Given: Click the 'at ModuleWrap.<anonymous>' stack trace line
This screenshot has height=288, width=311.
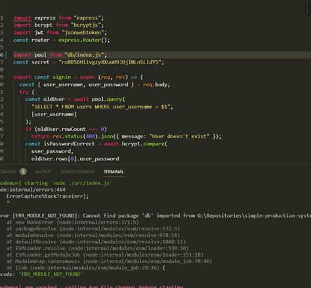Looking at the screenshot, I should tap(110, 261).
